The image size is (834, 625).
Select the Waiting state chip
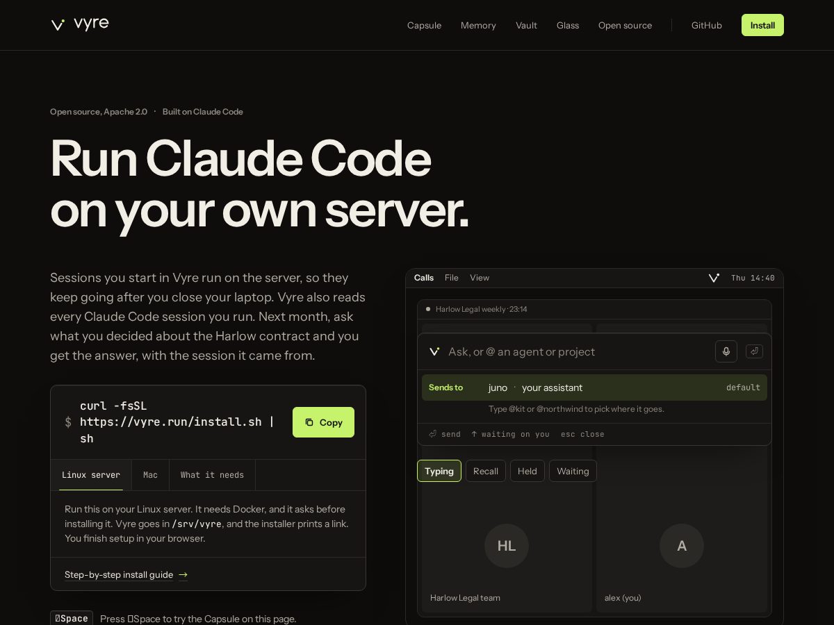573,471
